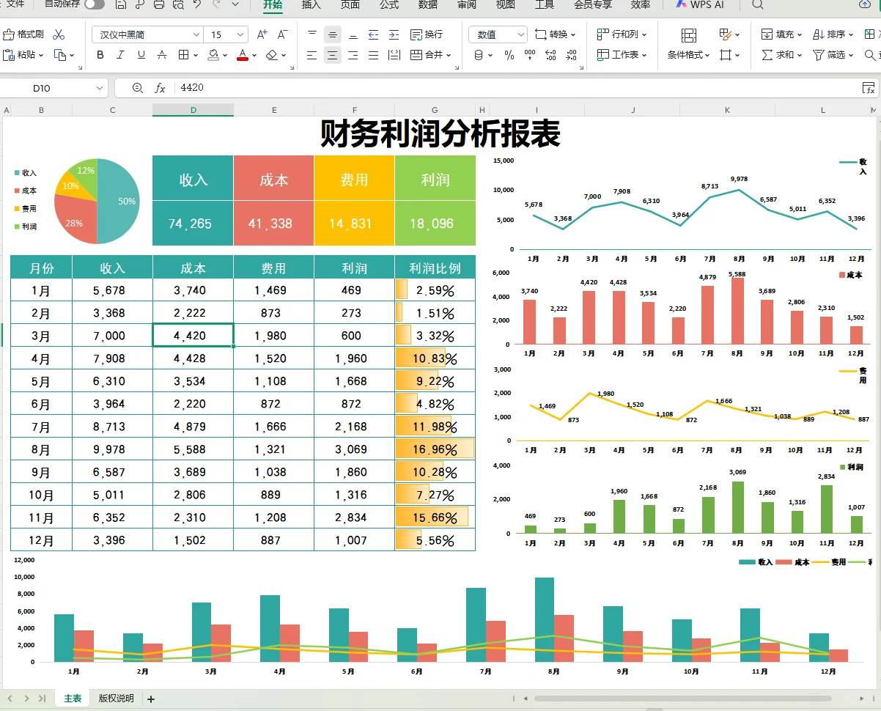This screenshot has height=711, width=881.
Task: Expand the Sort (排序) dropdown
Action: (x=850, y=34)
